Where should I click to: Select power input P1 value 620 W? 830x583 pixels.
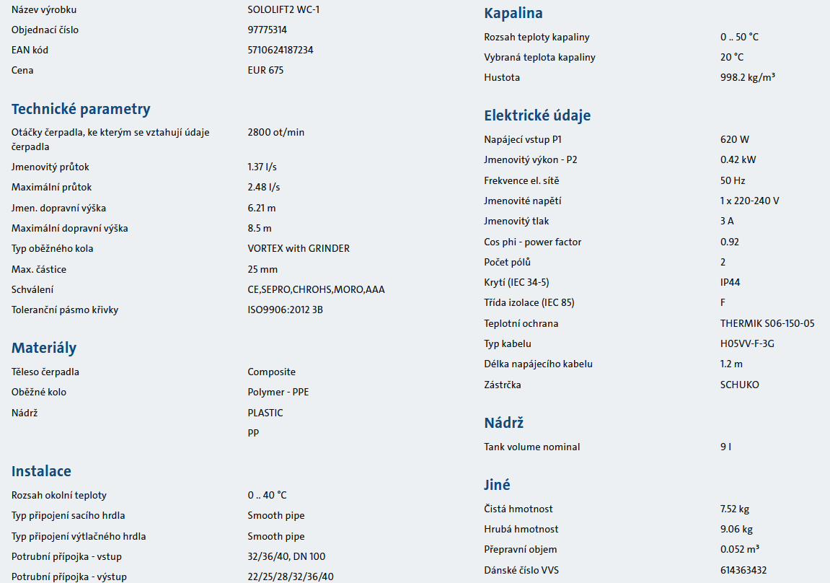pos(735,139)
